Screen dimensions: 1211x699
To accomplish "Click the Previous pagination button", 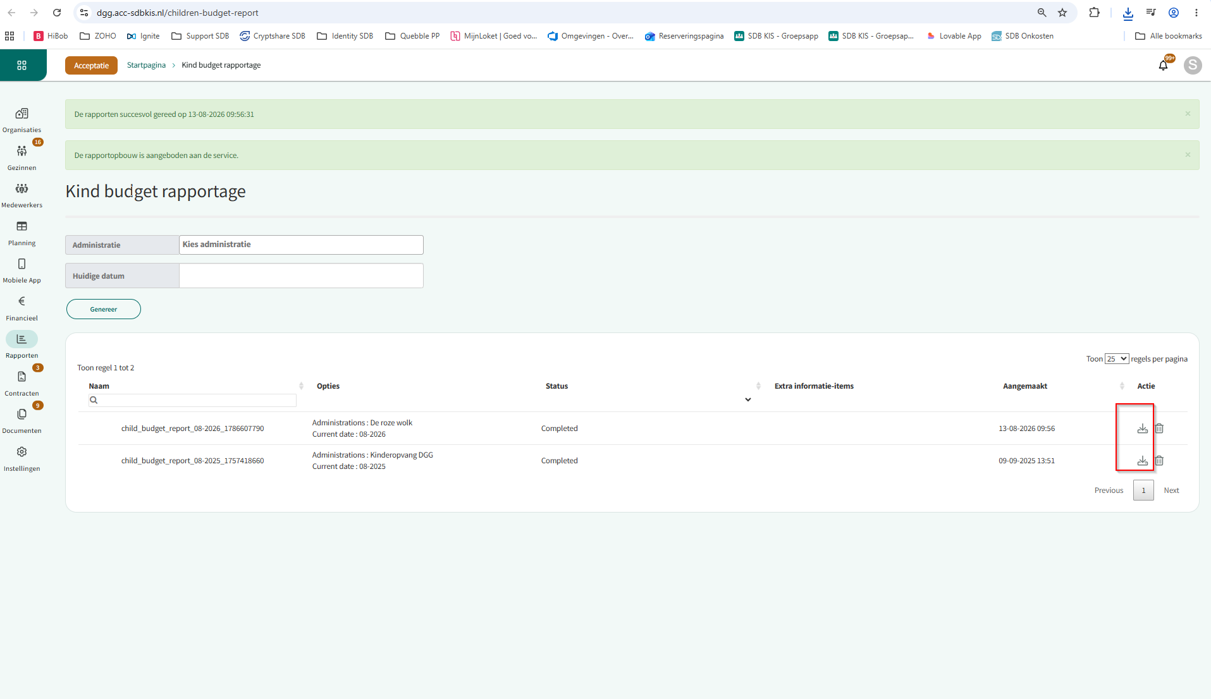I will pos(1109,490).
